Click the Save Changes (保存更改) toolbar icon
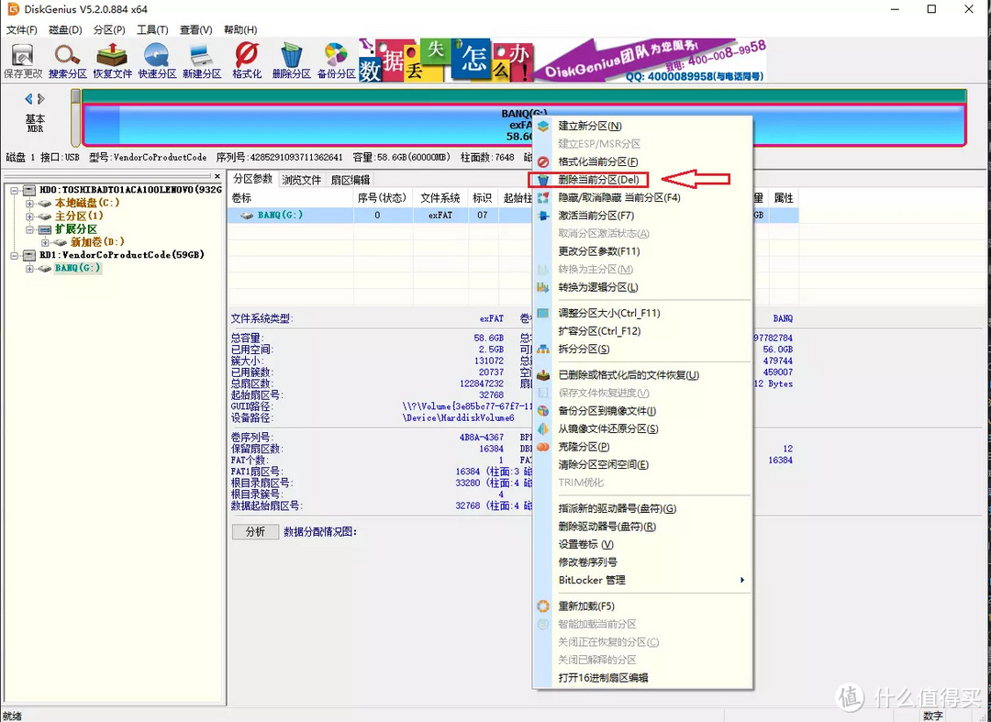The width and height of the screenshot is (991, 722). pos(23,61)
